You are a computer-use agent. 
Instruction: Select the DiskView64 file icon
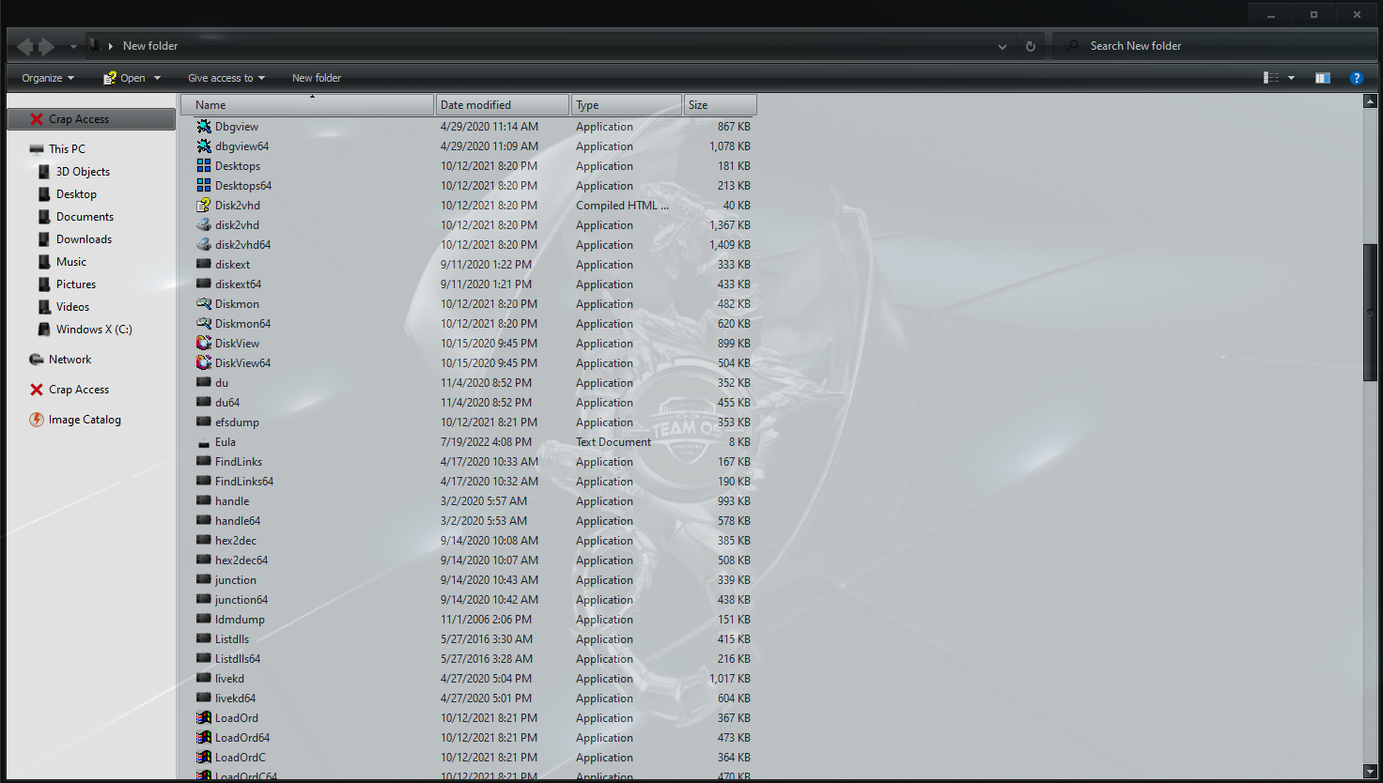tap(204, 362)
